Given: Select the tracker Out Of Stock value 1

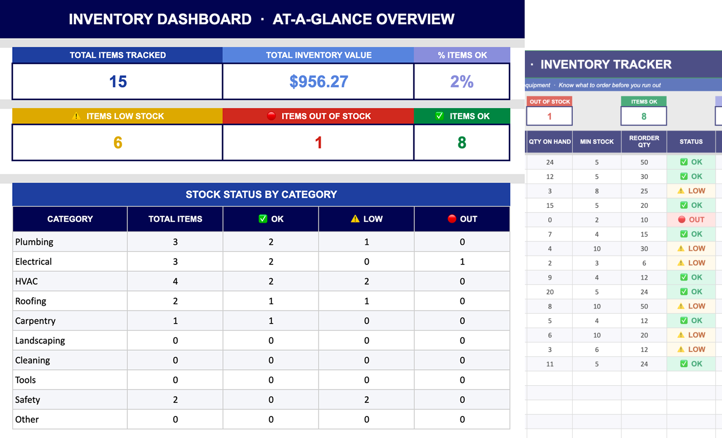Looking at the screenshot, I should click(549, 116).
